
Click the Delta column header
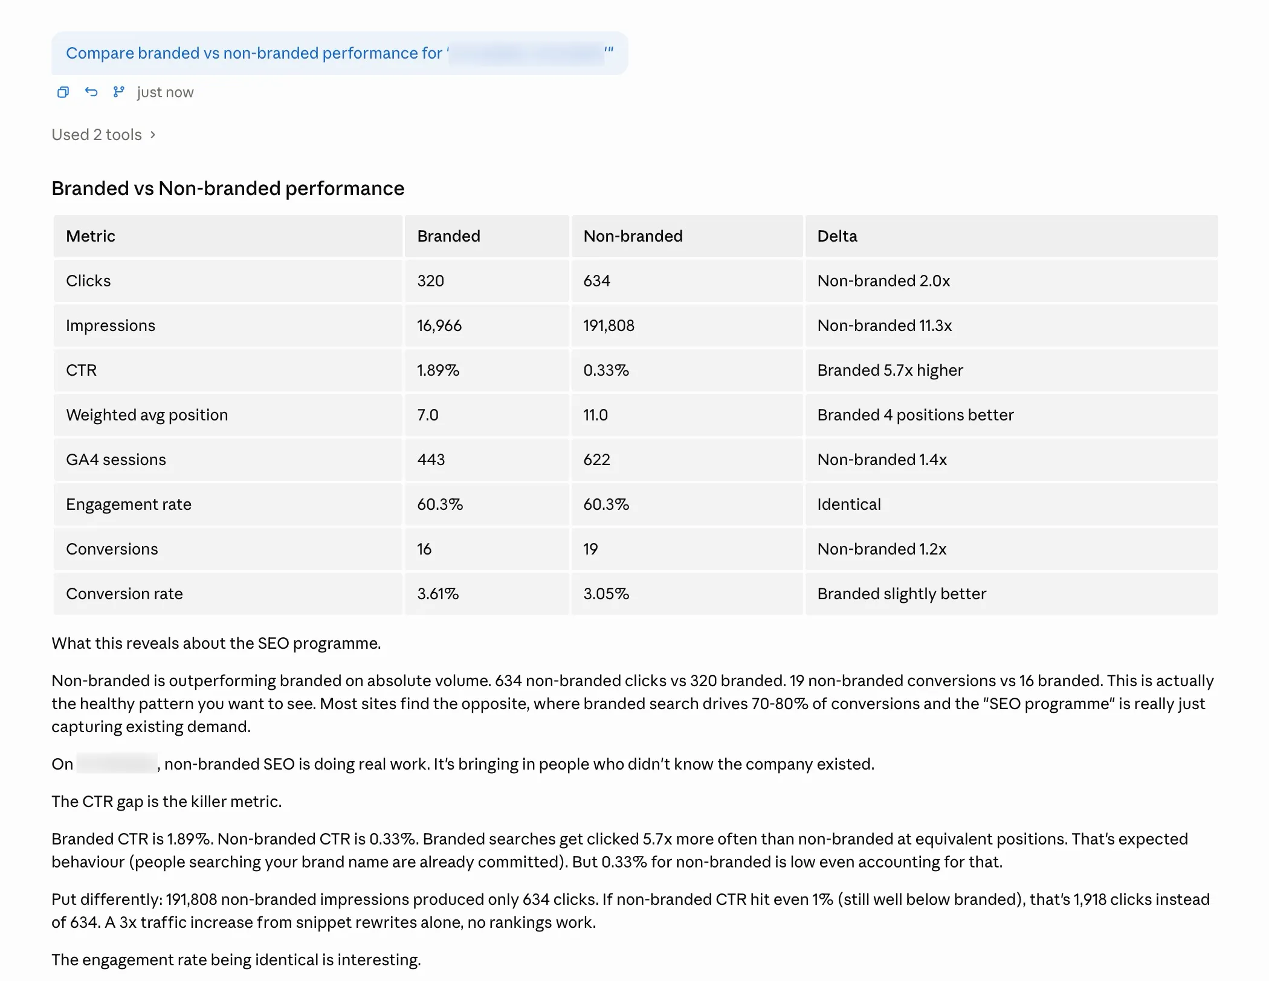pyautogui.click(x=837, y=236)
